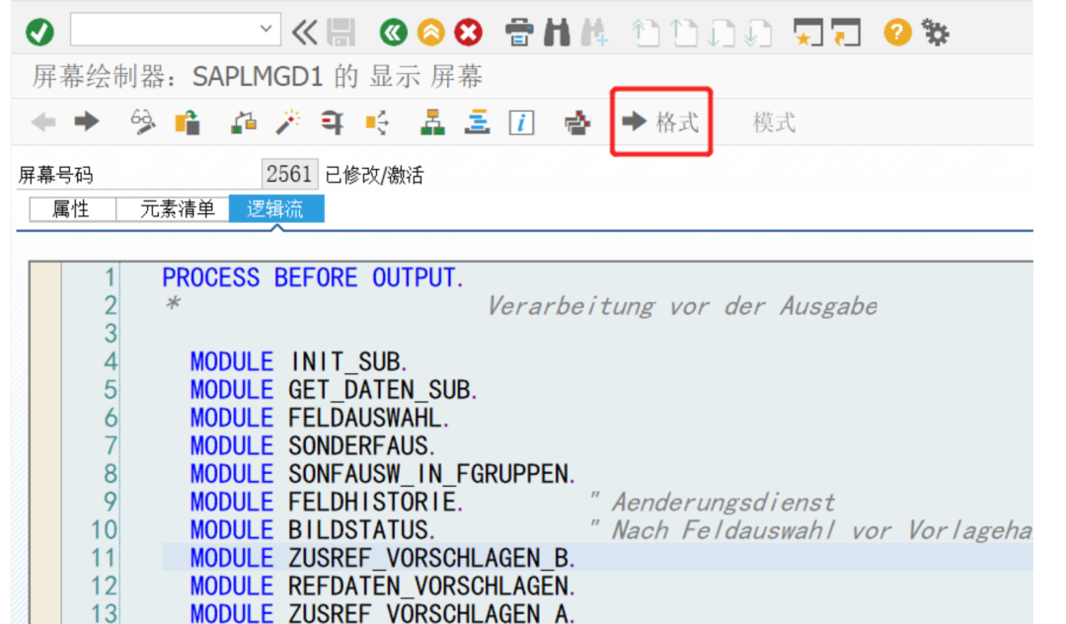Click PROCESS BEFORE OUTPUT line
This screenshot has height=624, width=1066.
[313, 277]
